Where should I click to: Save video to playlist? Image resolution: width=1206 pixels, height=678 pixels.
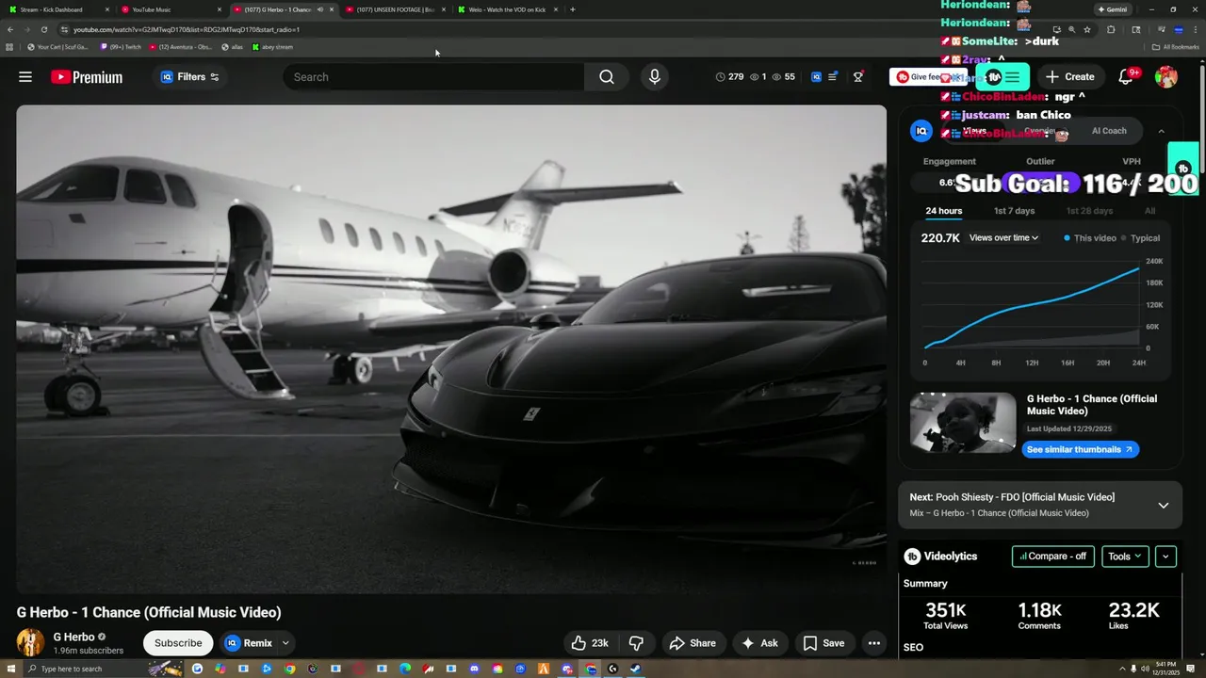[823, 643]
